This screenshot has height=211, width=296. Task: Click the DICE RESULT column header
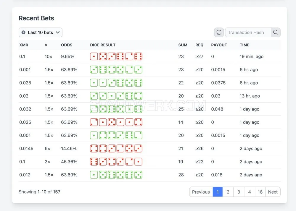pyautogui.click(x=103, y=45)
